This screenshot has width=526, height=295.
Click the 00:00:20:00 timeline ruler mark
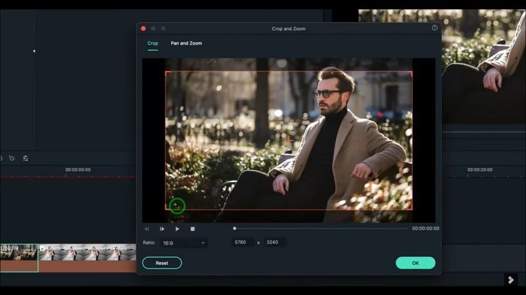pos(480,170)
